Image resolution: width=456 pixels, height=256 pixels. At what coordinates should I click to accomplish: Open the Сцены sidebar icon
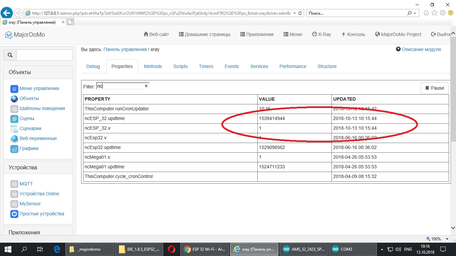coord(14,119)
